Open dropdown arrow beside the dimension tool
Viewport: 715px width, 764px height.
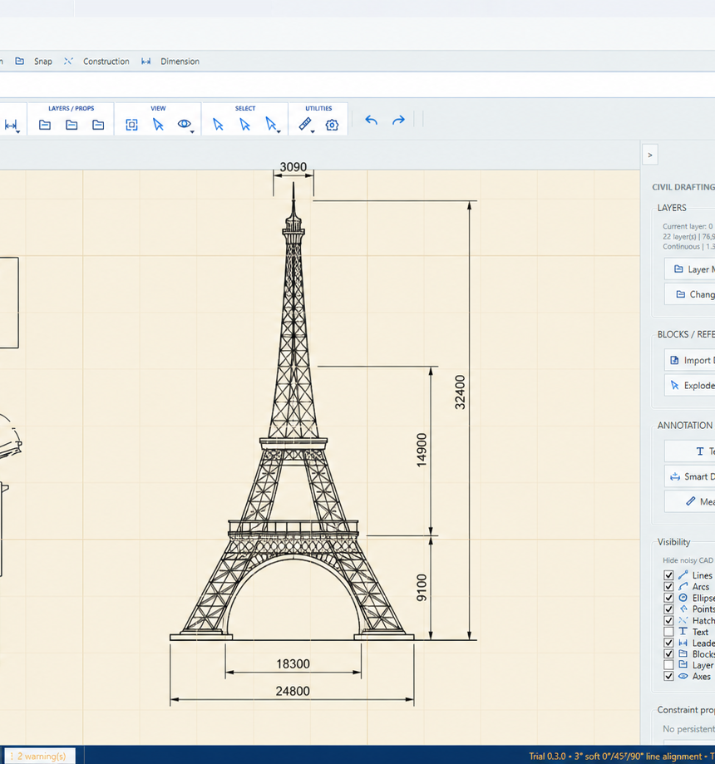(18, 132)
